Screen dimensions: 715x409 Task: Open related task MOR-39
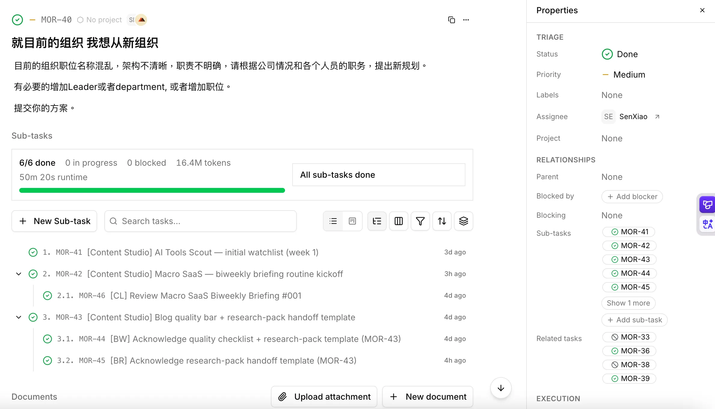coord(629,379)
